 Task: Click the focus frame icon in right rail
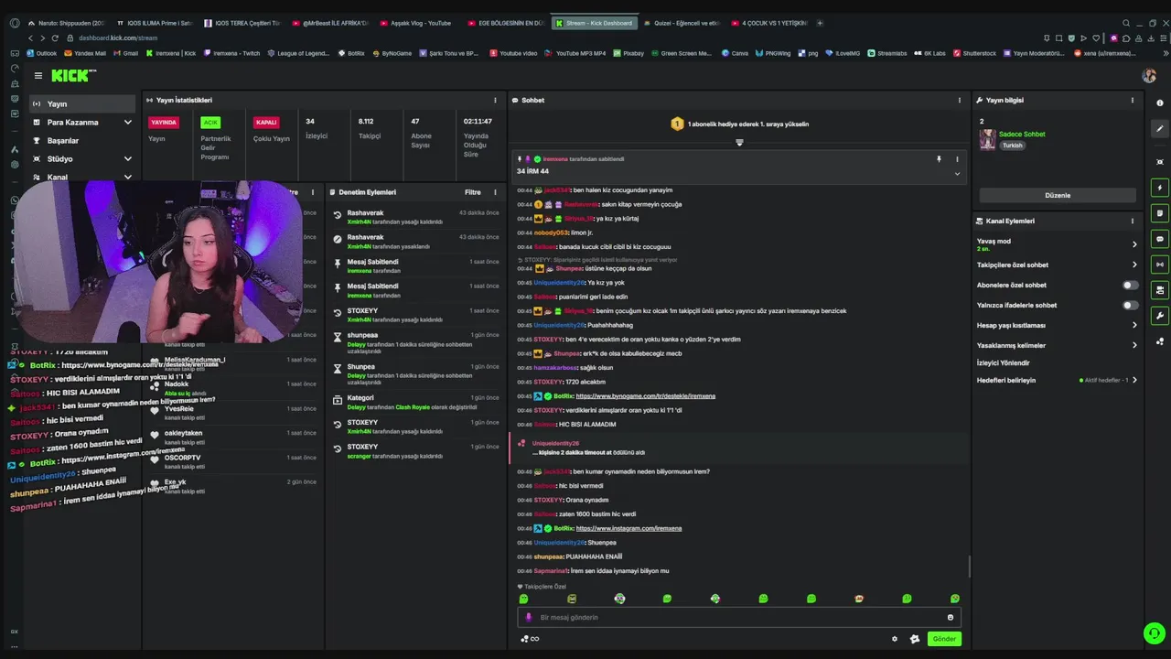coord(1160,162)
